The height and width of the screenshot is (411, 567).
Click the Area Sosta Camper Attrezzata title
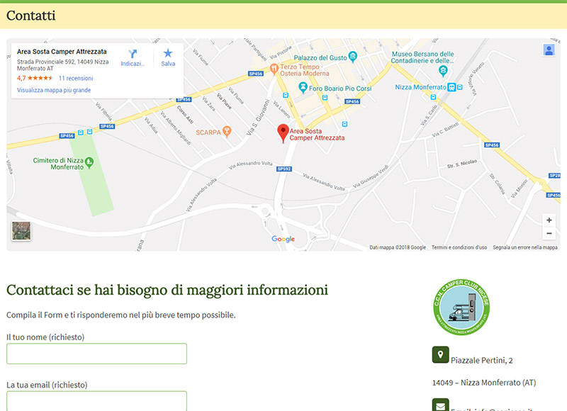click(x=62, y=52)
